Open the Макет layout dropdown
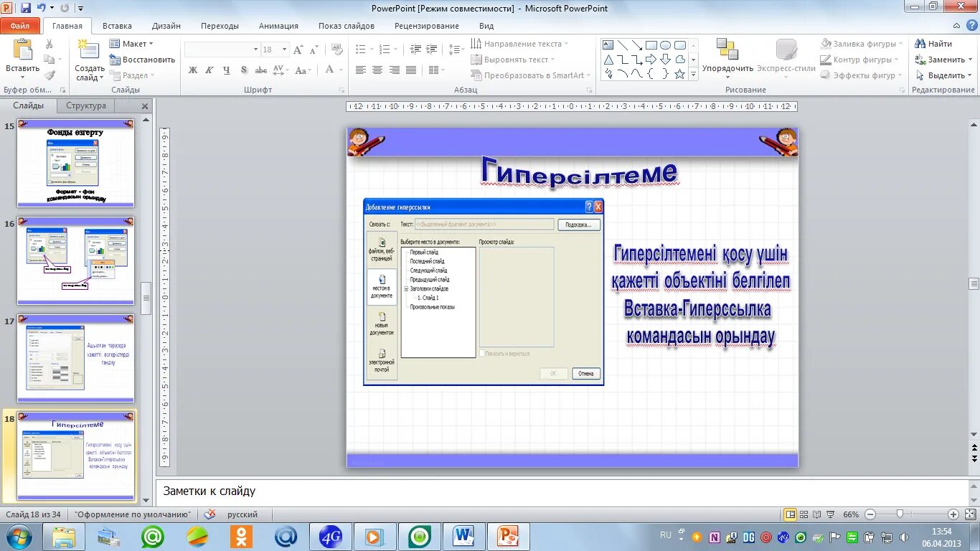The image size is (980, 551). click(132, 44)
